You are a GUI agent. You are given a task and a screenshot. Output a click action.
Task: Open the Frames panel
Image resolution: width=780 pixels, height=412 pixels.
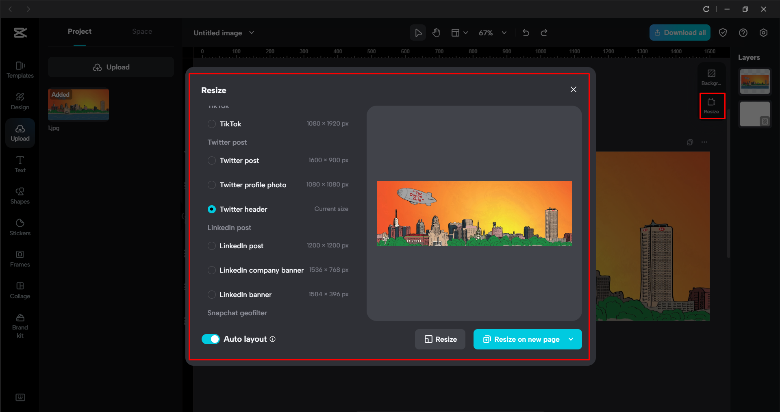[x=20, y=258]
